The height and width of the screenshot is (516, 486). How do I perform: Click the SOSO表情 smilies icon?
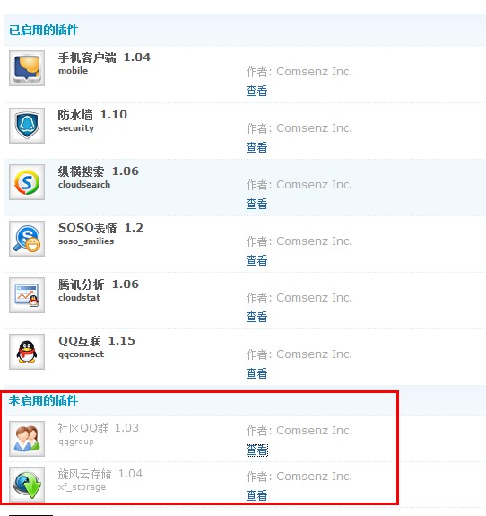click(x=27, y=239)
